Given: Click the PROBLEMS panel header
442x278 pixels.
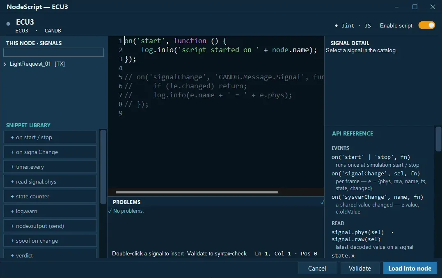Looking at the screenshot, I should pyautogui.click(x=126, y=202).
